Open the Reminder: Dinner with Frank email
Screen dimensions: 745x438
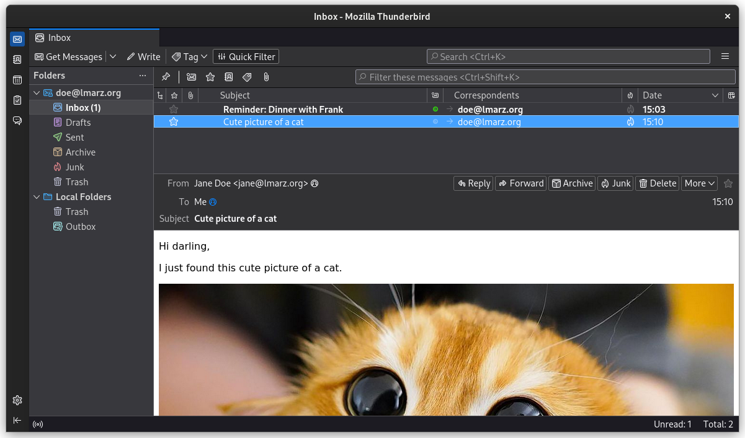[x=446, y=110]
